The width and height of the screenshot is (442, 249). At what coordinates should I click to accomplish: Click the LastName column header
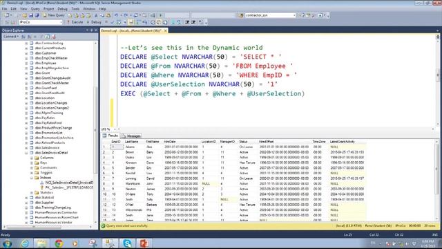click(x=132, y=142)
